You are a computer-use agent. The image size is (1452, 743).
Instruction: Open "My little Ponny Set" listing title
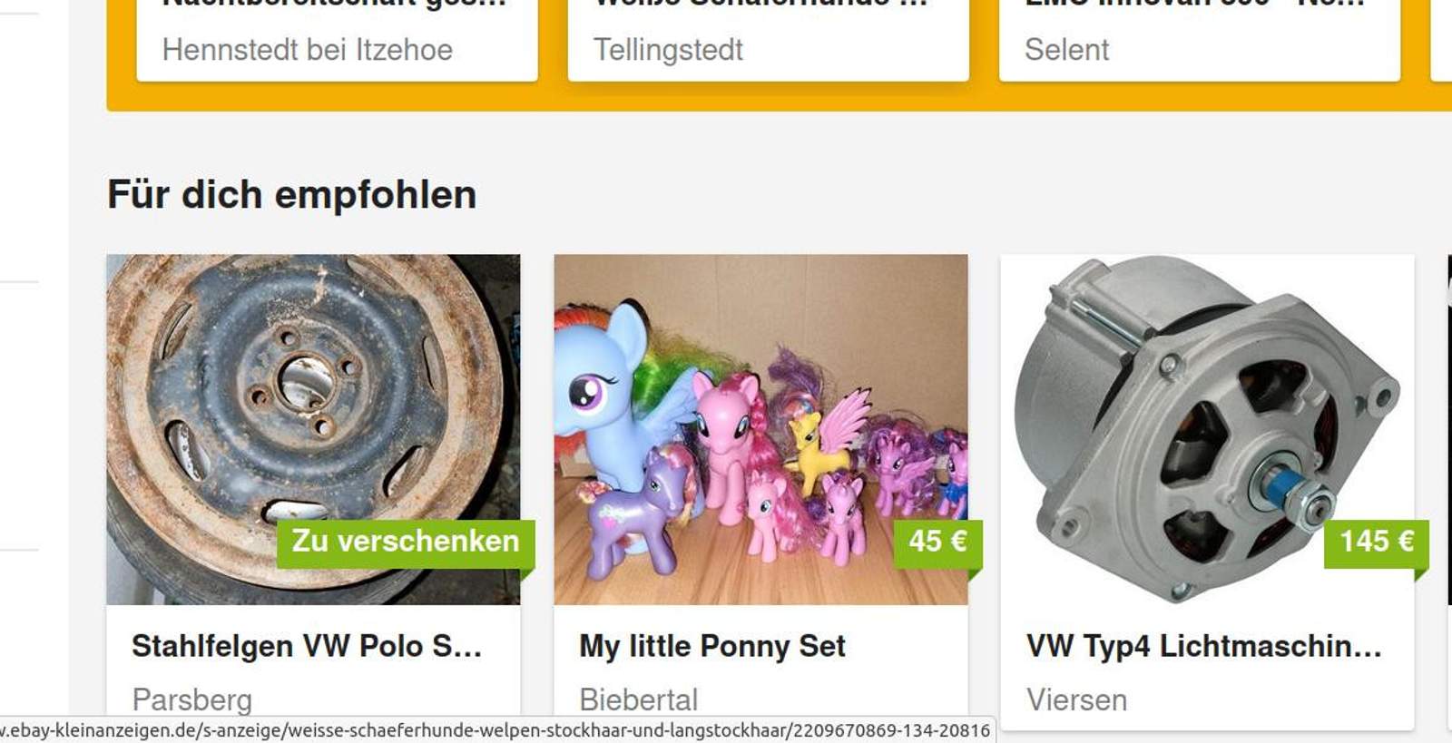pos(712,646)
